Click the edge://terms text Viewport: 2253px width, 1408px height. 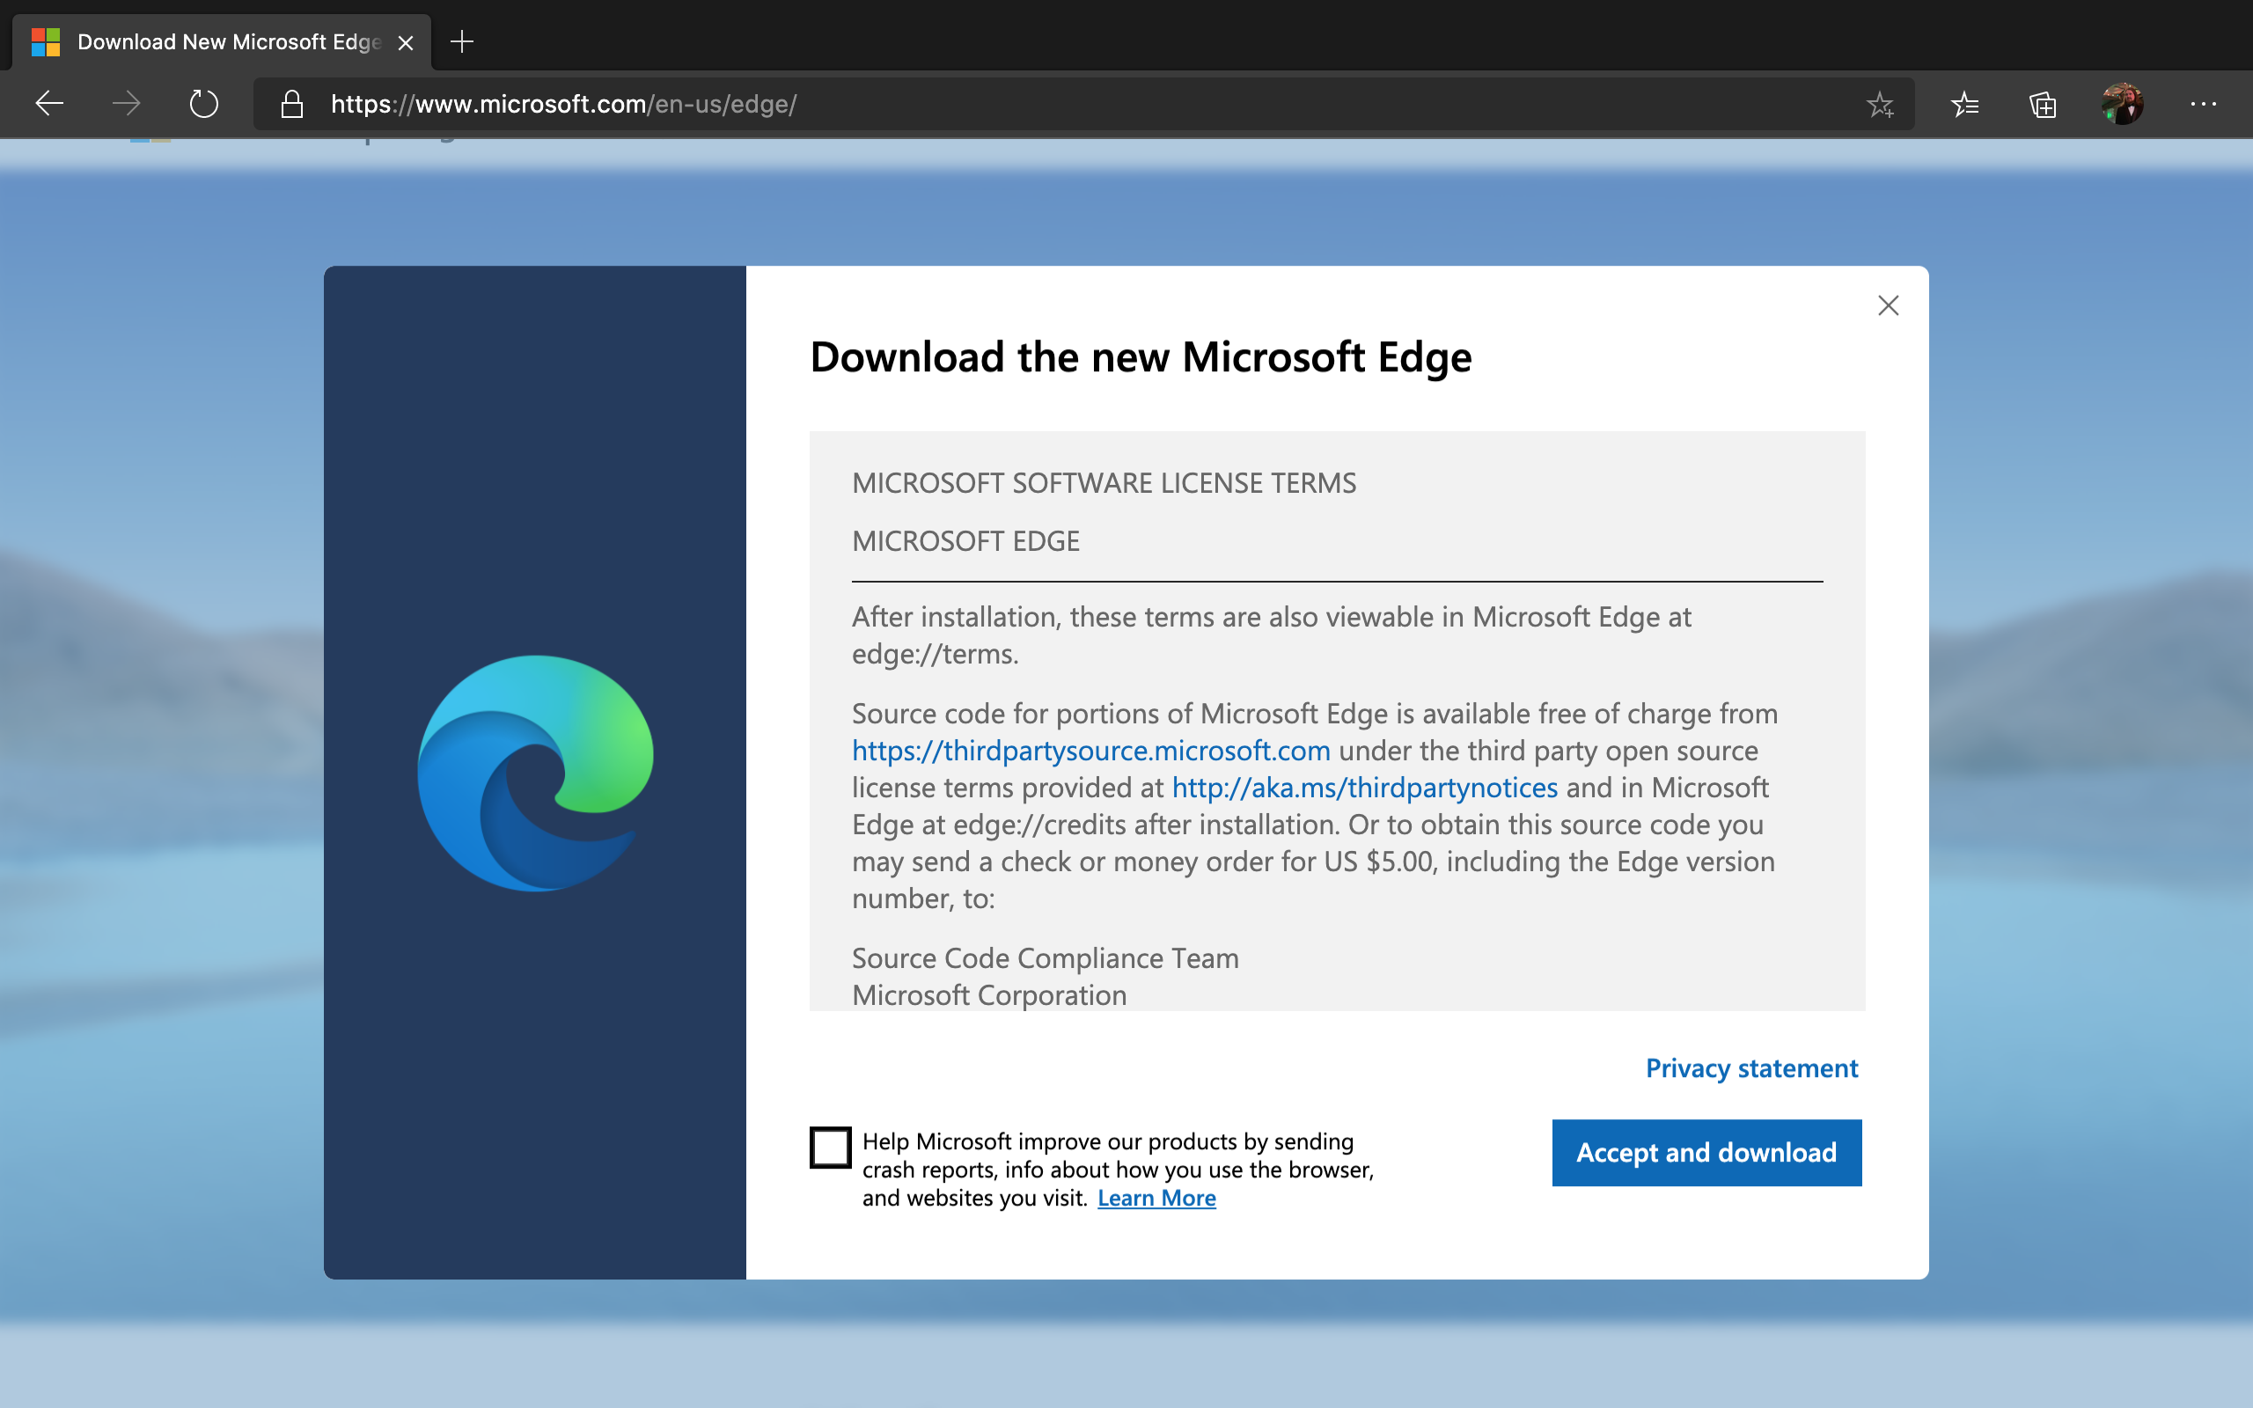coord(935,655)
